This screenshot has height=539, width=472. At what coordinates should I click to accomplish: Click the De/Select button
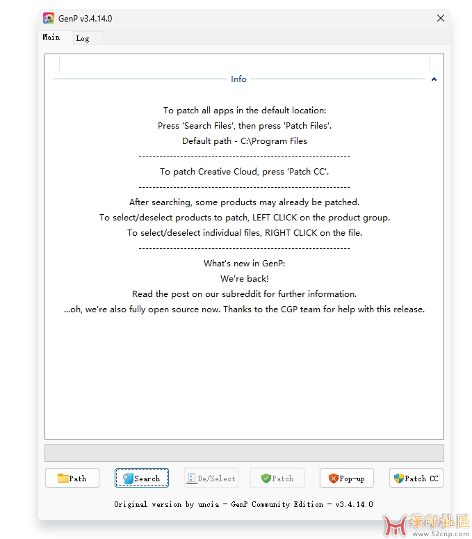211,478
